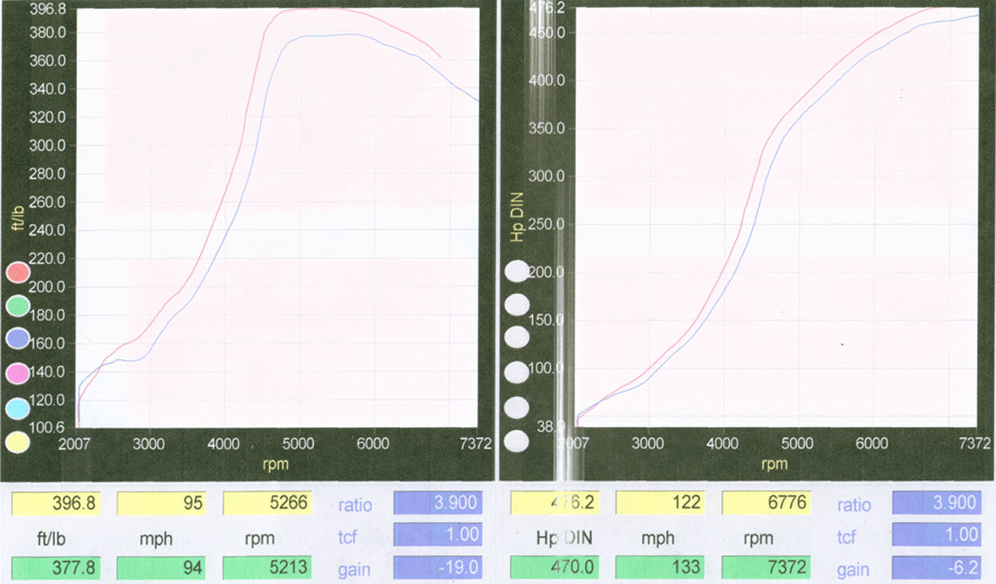Click the lowest white circle near 38.9 on Hp chart

point(516,442)
